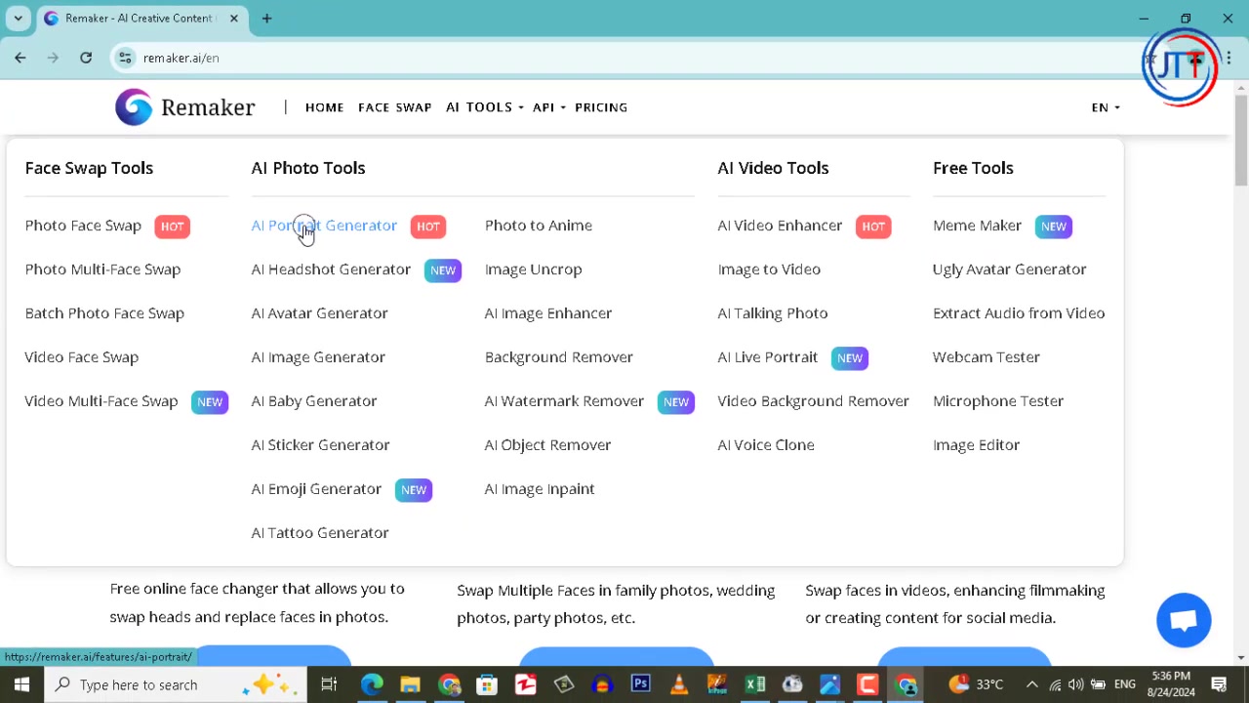This screenshot has height=703, width=1249.
Task: Expand the AI TOOLS dropdown menu
Action: (x=484, y=107)
